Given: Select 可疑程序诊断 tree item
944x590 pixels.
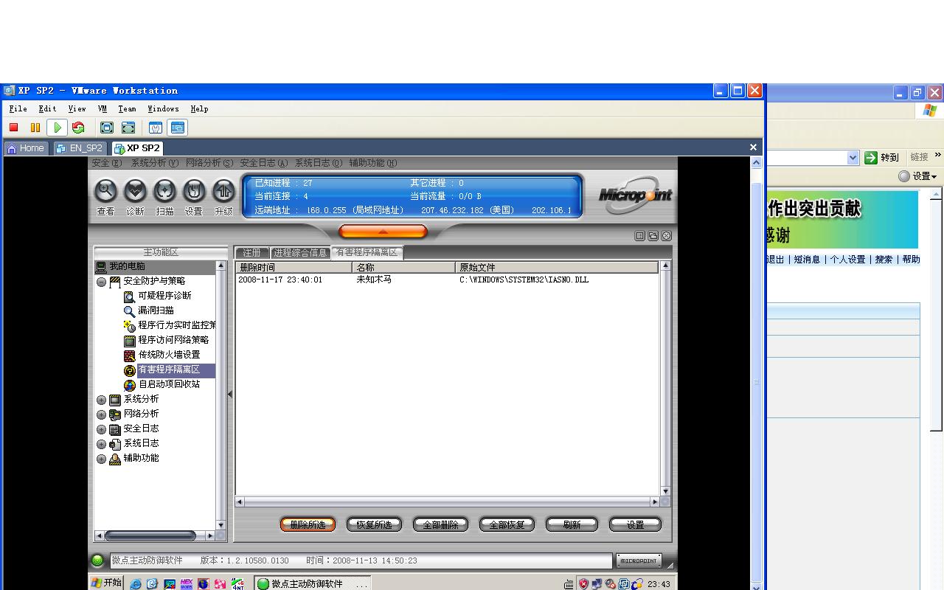Looking at the screenshot, I should 164,296.
